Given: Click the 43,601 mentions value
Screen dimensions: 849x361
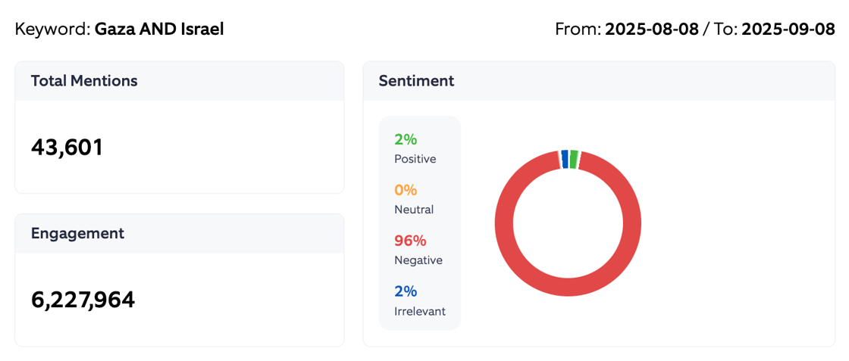Looking at the screenshot, I should pyautogui.click(x=67, y=147).
